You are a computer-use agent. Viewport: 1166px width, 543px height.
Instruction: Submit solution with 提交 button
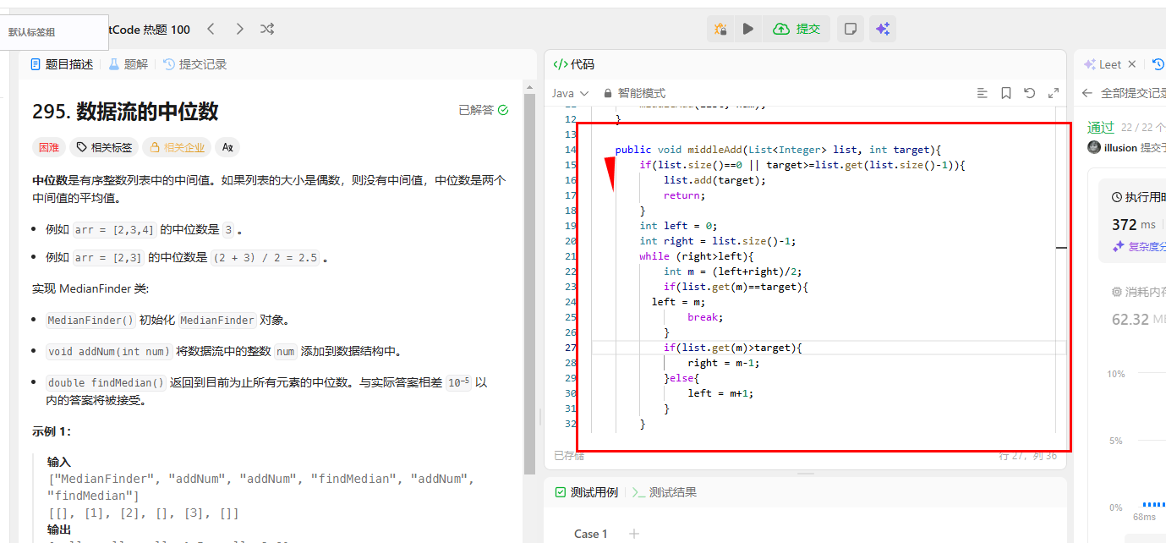[796, 29]
